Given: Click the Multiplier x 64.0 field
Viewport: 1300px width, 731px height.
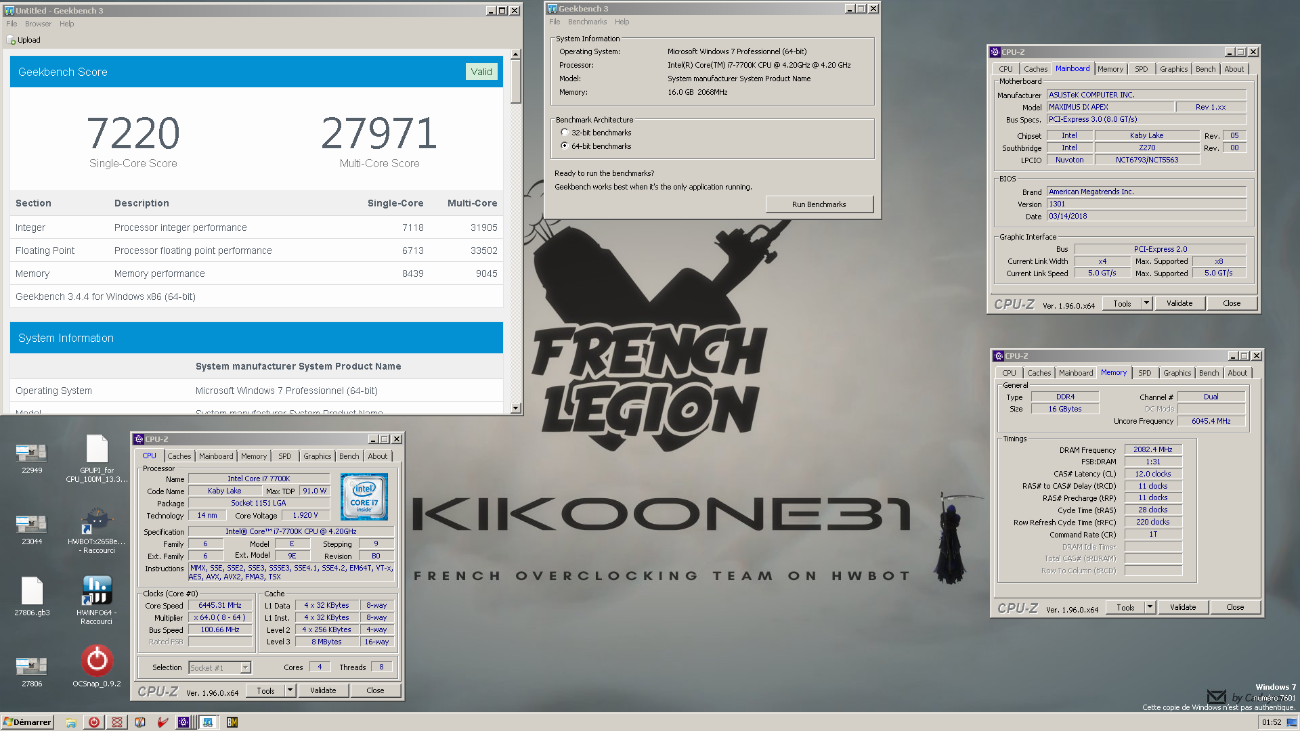Looking at the screenshot, I should coord(220,617).
